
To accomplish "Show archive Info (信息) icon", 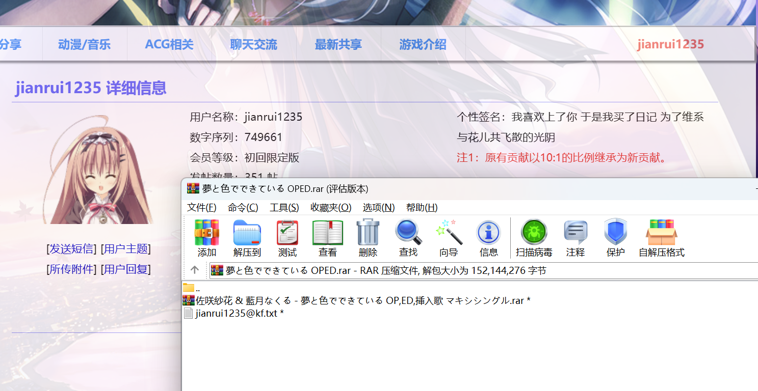I will pyautogui.click(x=488, y=233).
